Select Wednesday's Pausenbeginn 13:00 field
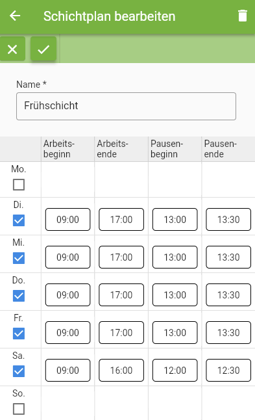255x420 pixels. click(x=175, y=257)
